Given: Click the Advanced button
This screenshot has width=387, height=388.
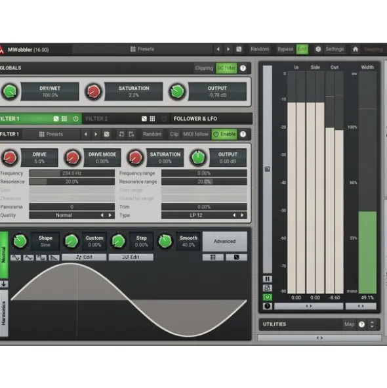Looking at the screenshot, I should click(224, 241).
